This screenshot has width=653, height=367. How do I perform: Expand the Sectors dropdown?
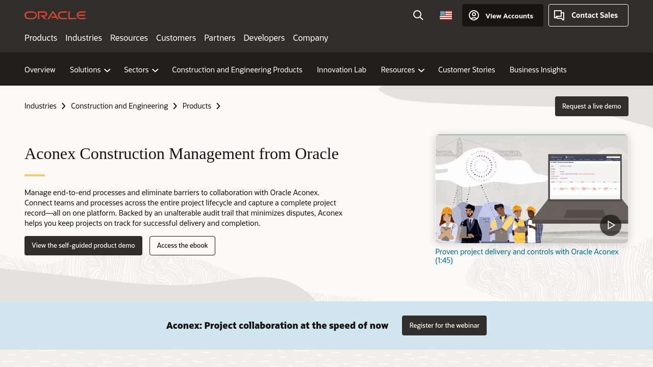point(141,70)
